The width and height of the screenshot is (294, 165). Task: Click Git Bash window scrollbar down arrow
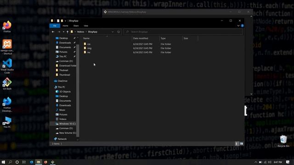[x=251, y=94]
